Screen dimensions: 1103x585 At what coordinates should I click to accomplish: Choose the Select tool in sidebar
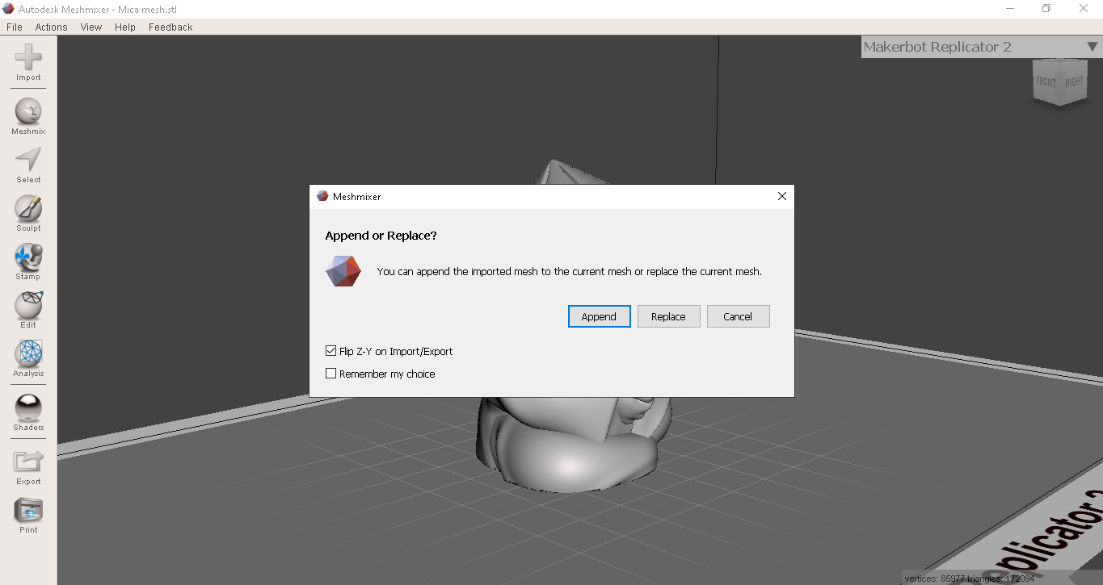tap(28, 161)
